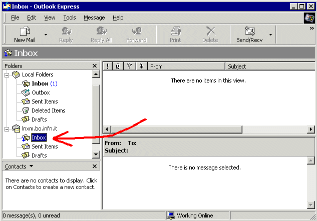Select Sent Items under lnxm.bo.infn.it
The image size is (317, 221).
coord(45,146)
